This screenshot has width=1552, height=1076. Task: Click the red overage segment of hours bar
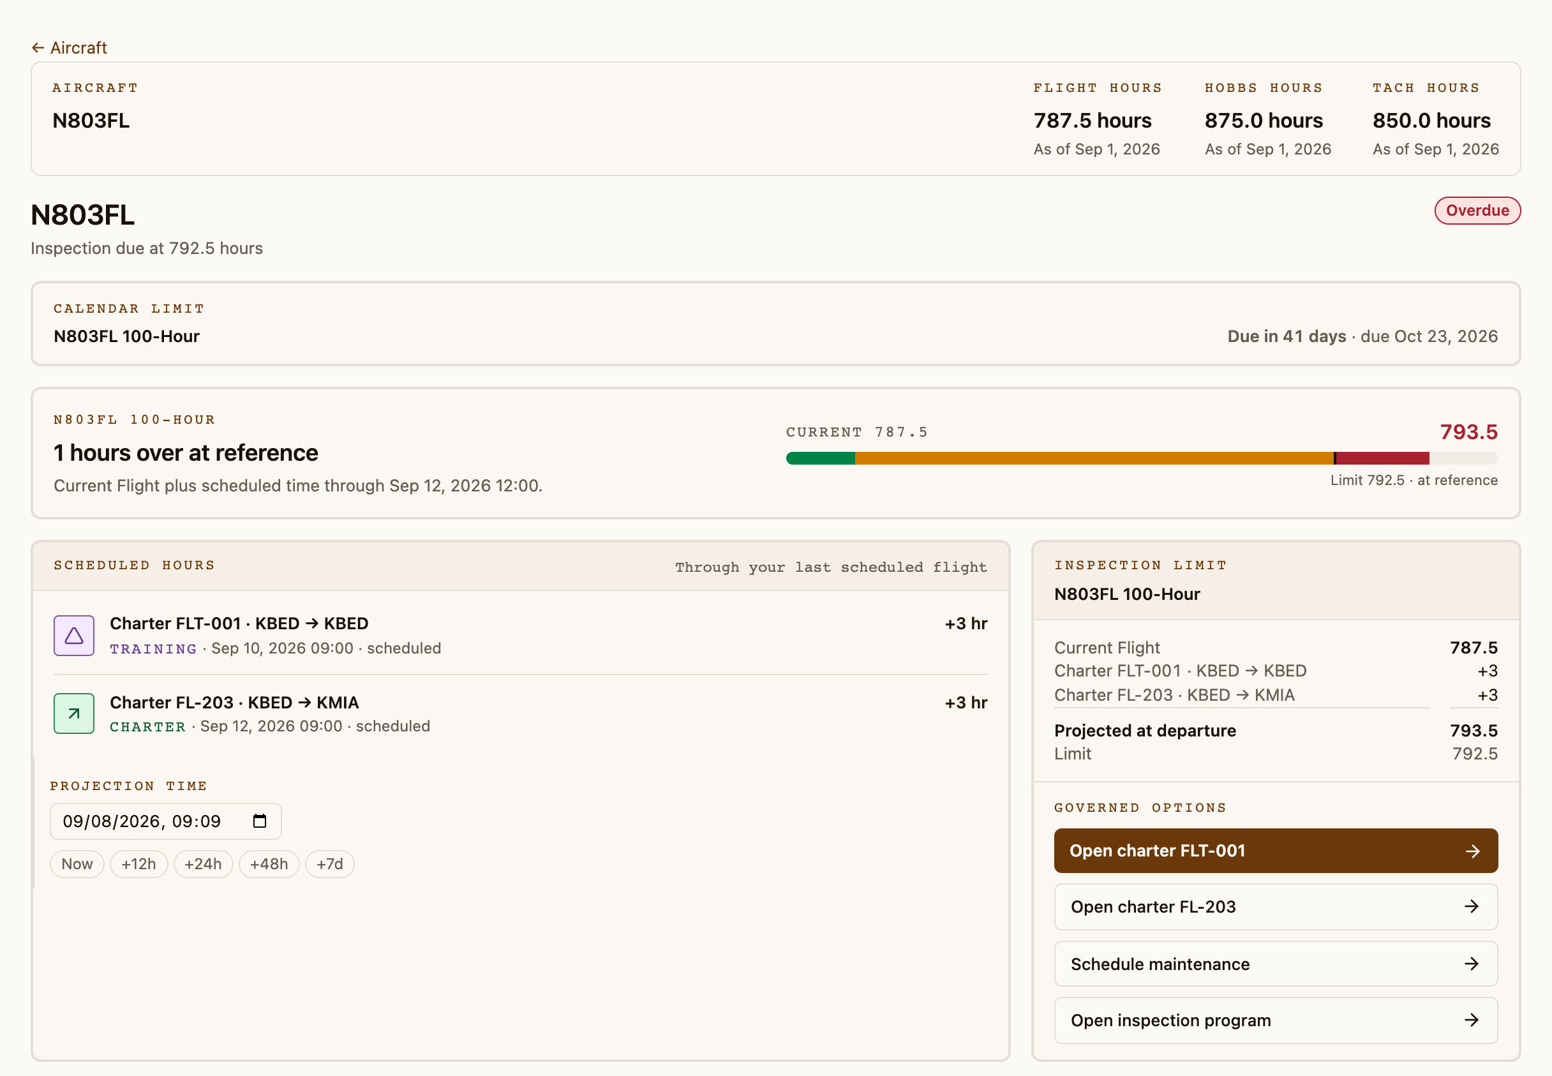pyautogui.click(x=1382, y=458)
